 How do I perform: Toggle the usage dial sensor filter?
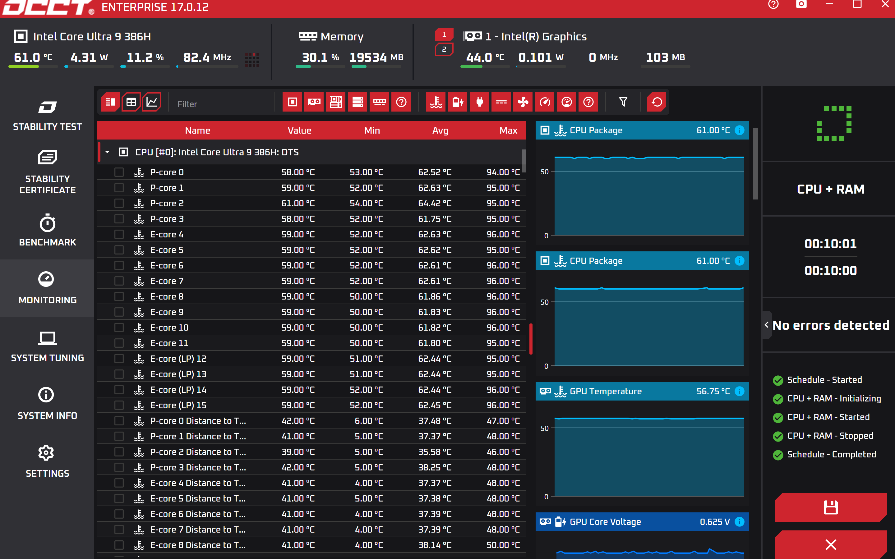(567, 102)
